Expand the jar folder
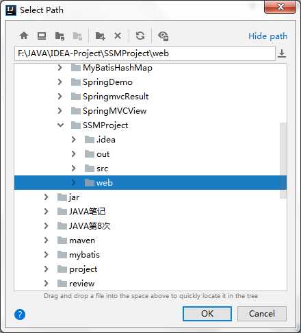This screenshot has width=301, height=333. [x=46, y=197]
